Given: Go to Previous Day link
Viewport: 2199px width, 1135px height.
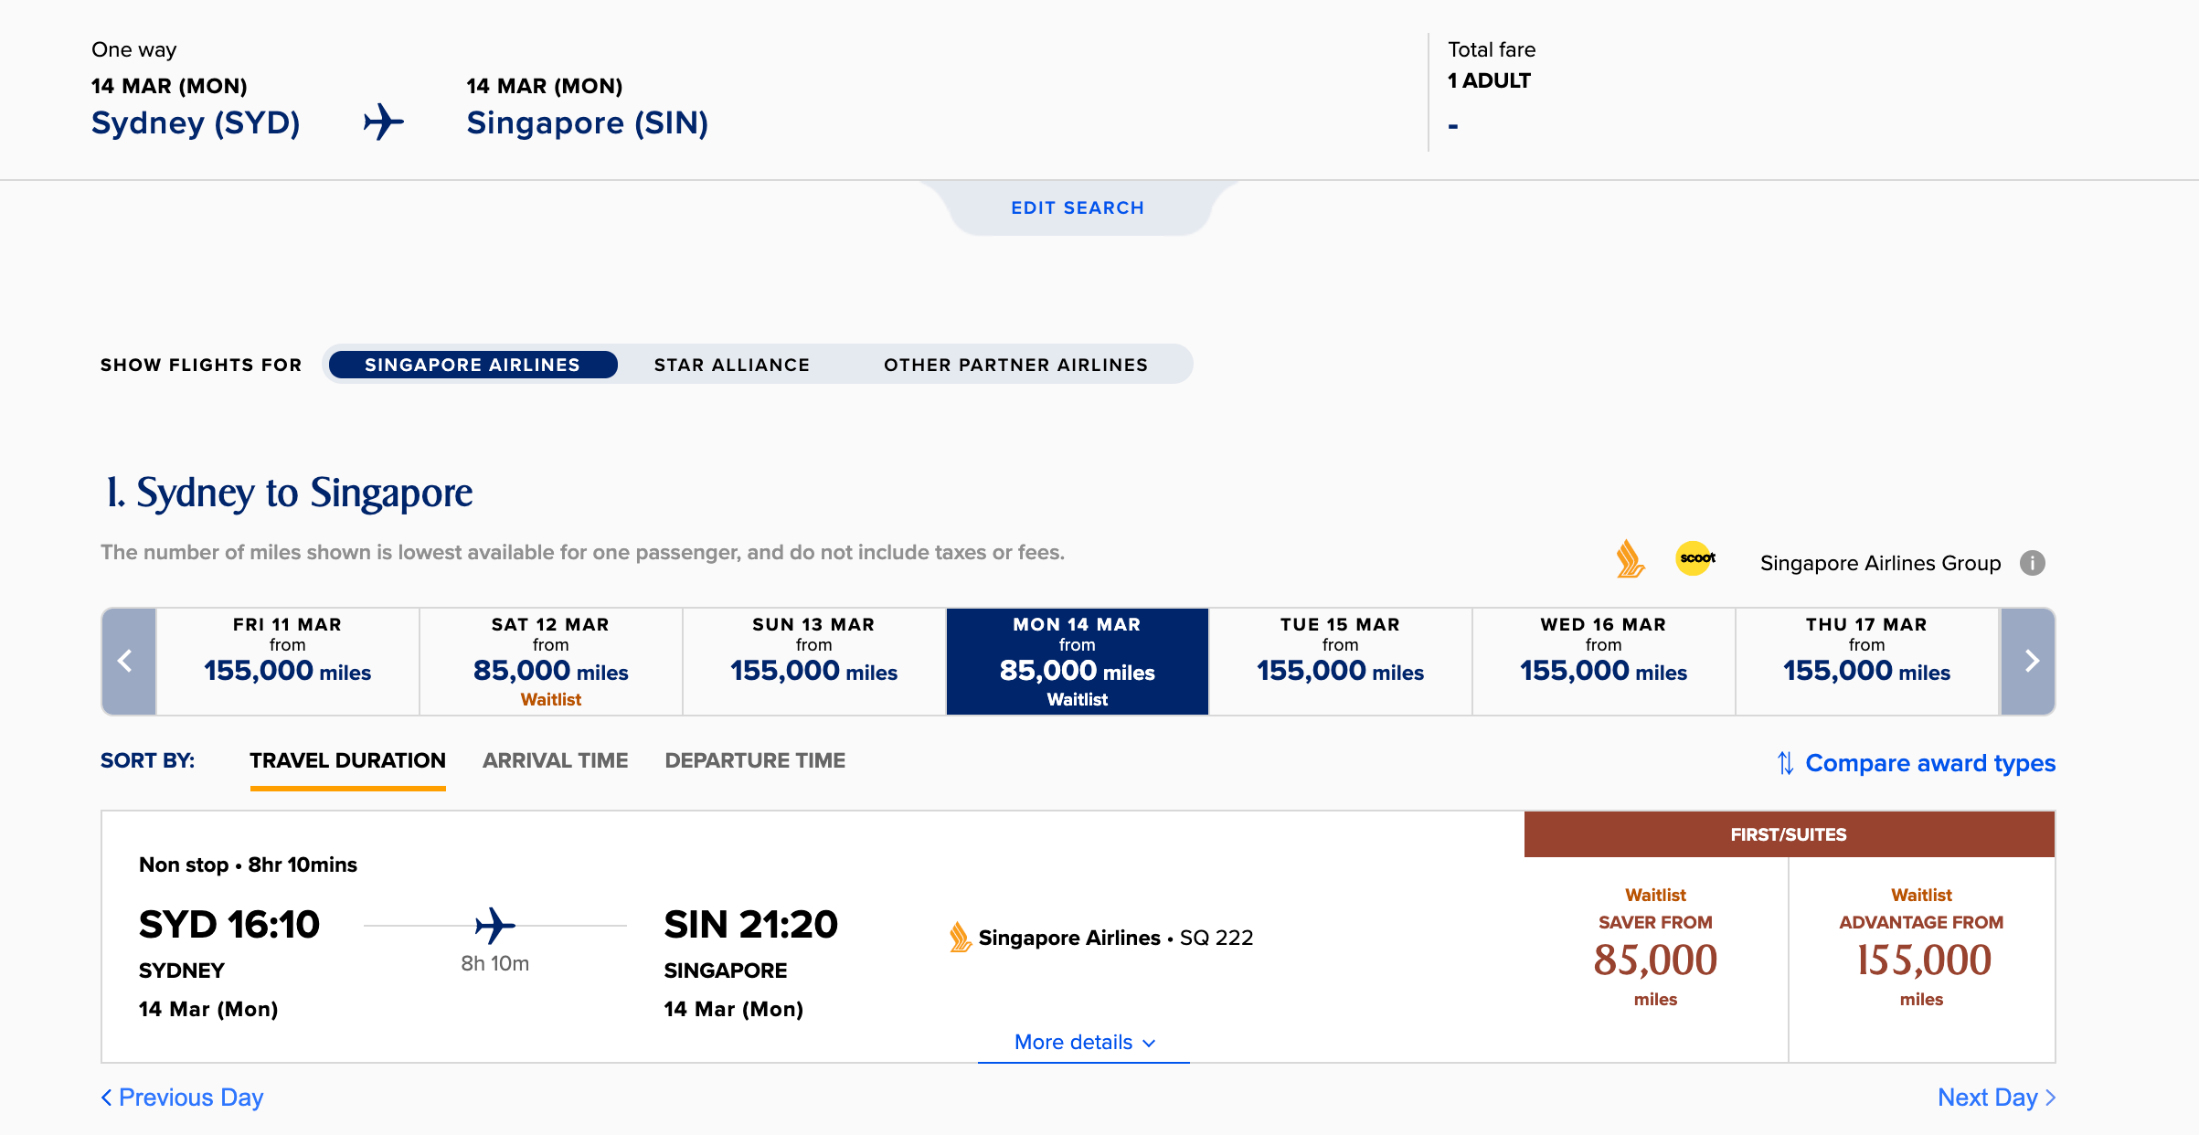Looking at the screenshot, I should tap(182, 1097).
